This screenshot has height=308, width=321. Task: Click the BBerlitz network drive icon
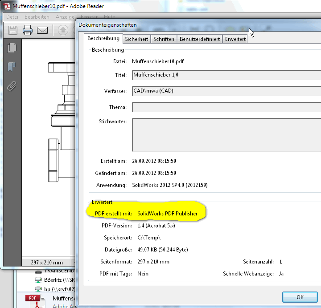coord(38,280)
